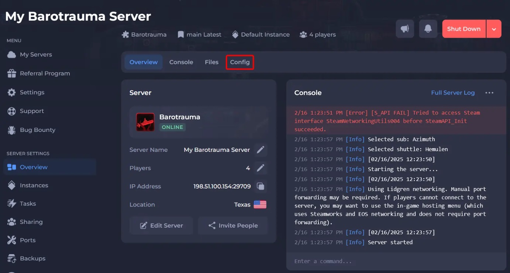Expand the Shut Down dropdown arrow
510x273 pixels.
coord(494,29)
